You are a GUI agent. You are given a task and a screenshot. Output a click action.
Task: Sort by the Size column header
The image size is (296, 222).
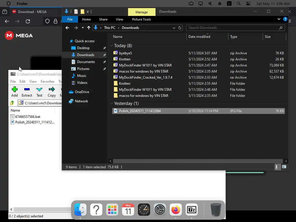coord(267,37)
